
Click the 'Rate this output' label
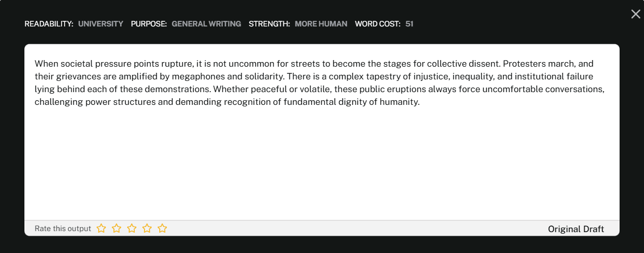pos(63,229)
